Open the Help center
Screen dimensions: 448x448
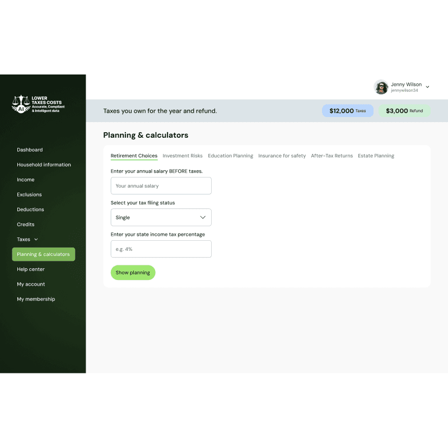pyautogui.click(x=31, y=269)
